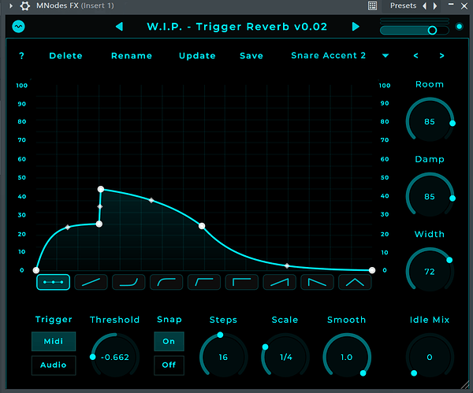Click Rename preset
The width and height of the screenshot is (473, 393).
tap(132, 56)
